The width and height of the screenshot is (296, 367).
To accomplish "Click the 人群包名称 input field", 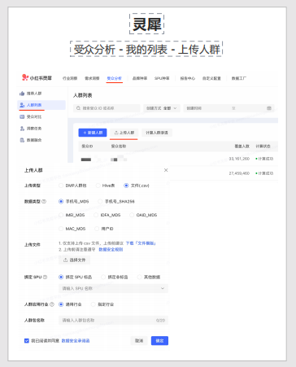I will pos(113,320).
